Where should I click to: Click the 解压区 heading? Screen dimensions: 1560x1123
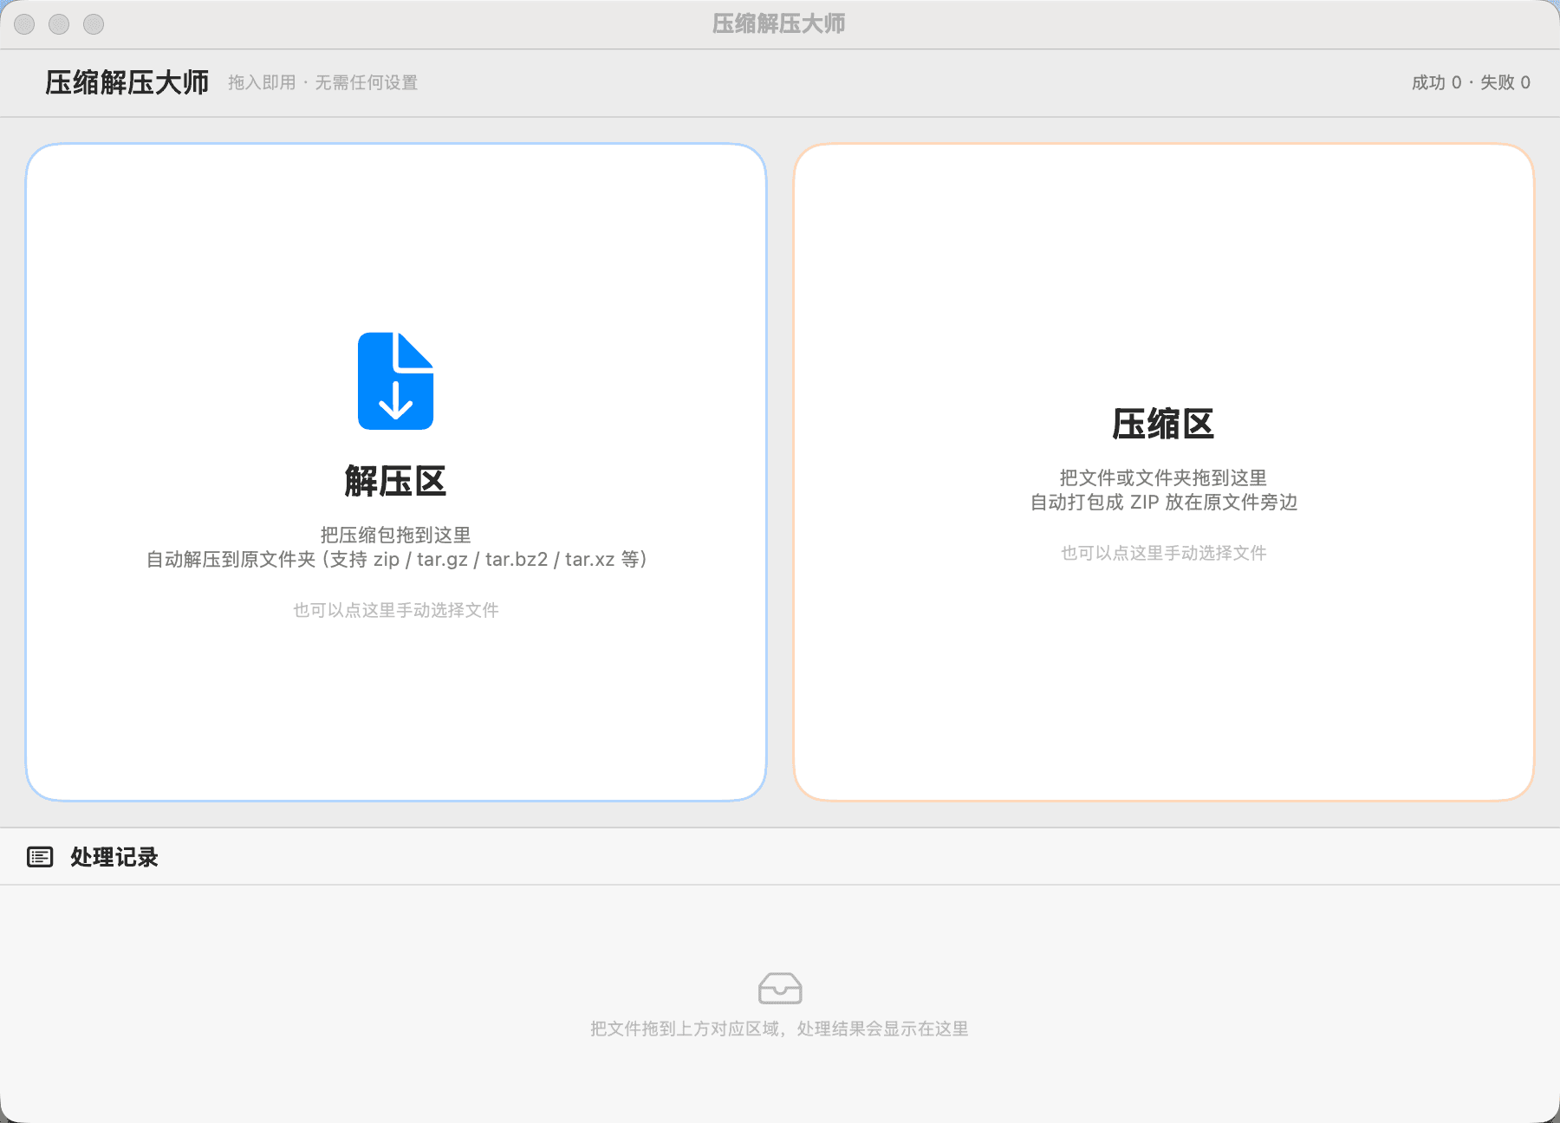395,481
